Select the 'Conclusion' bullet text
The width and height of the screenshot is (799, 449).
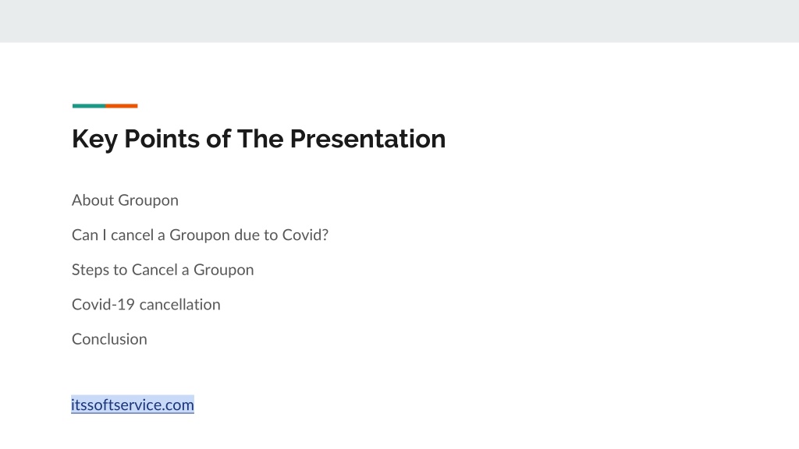pos(109,339)
